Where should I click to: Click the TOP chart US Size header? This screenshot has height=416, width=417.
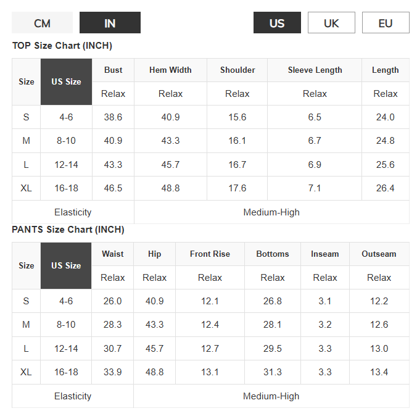pos(66,81)
